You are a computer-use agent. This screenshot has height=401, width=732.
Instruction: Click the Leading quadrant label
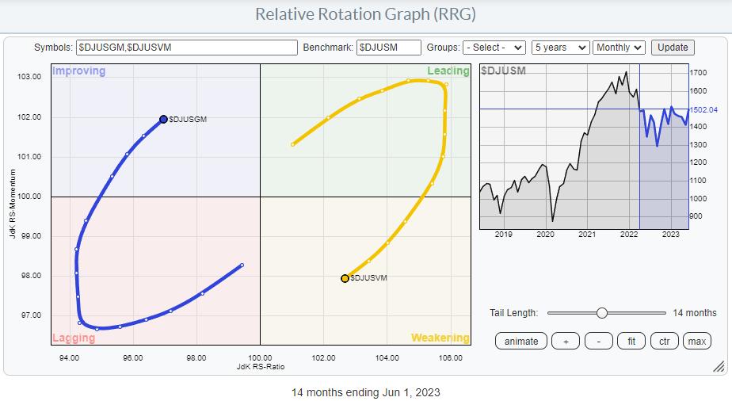(x=448, y=71)
